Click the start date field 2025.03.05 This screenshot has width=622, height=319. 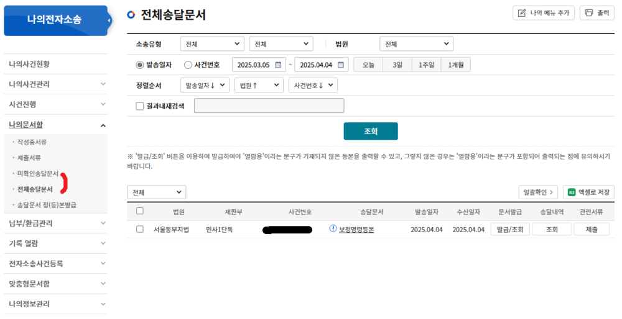[259, 65]
